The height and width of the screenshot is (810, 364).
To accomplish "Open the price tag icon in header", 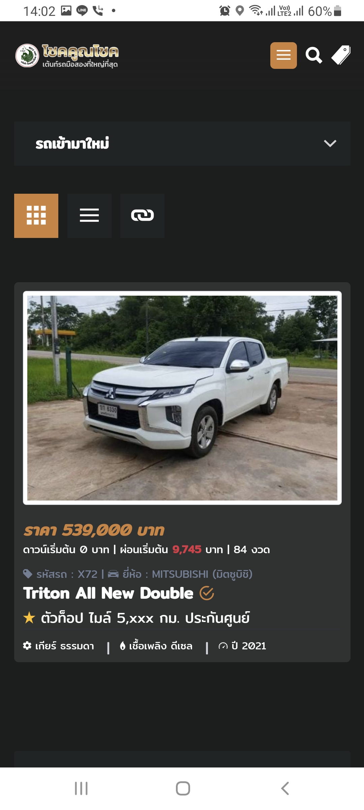I will [x=341, y=55].
